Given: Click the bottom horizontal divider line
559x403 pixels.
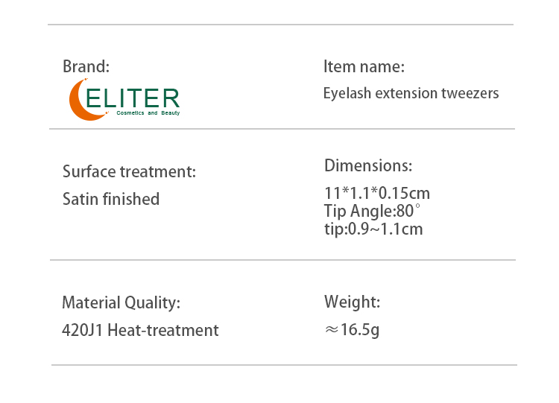Looking at the screenshot, I should pos(284,365).
